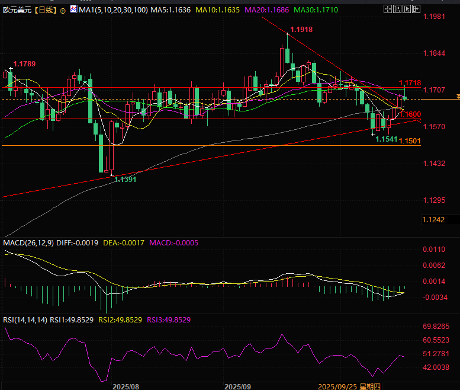Open RSI(14,14,14) parameter settings
The height and width of the screenshot is (390, 460).
tap(26, 319)
